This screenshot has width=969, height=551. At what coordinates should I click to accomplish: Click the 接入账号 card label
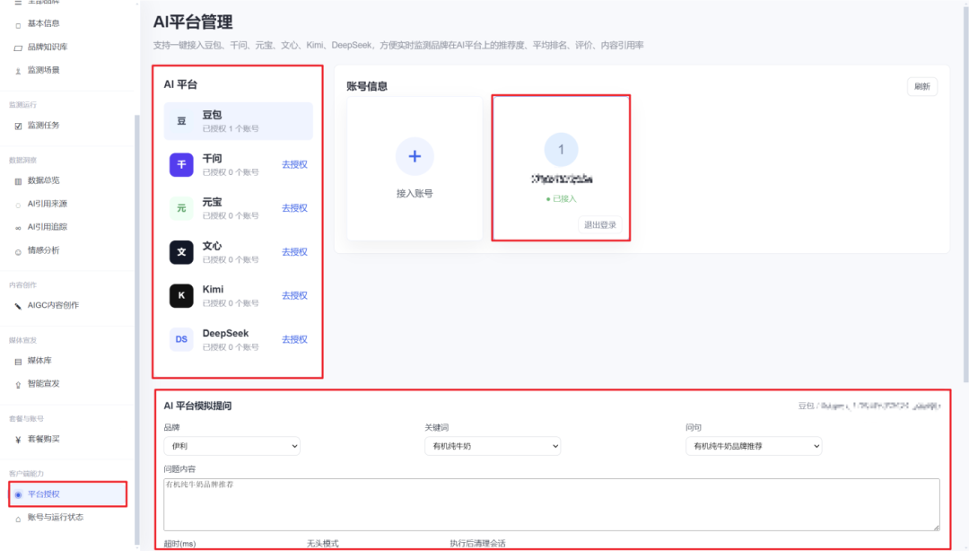[415, 194]
